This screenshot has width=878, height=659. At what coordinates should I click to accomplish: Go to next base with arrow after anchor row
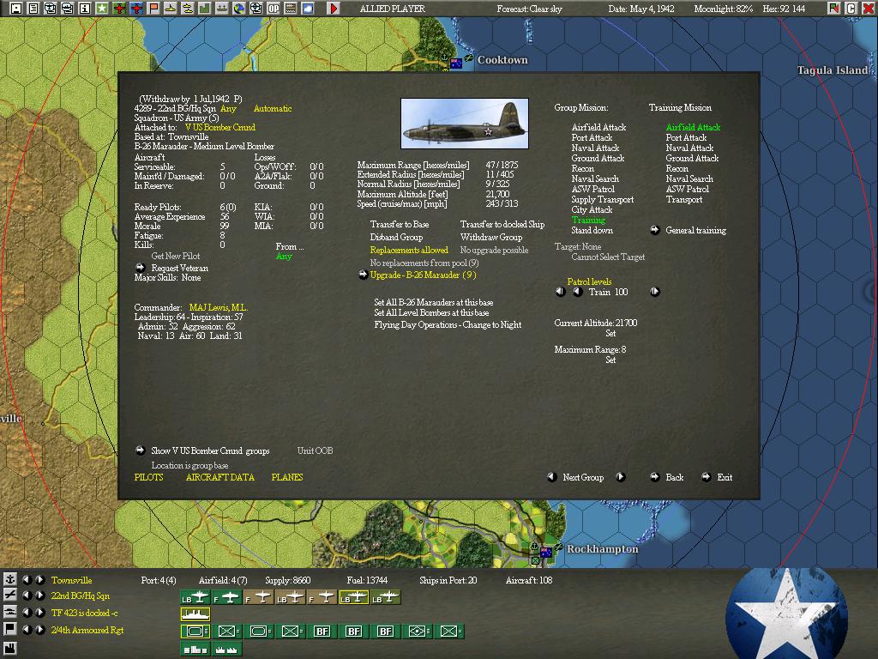coord(39,579)
